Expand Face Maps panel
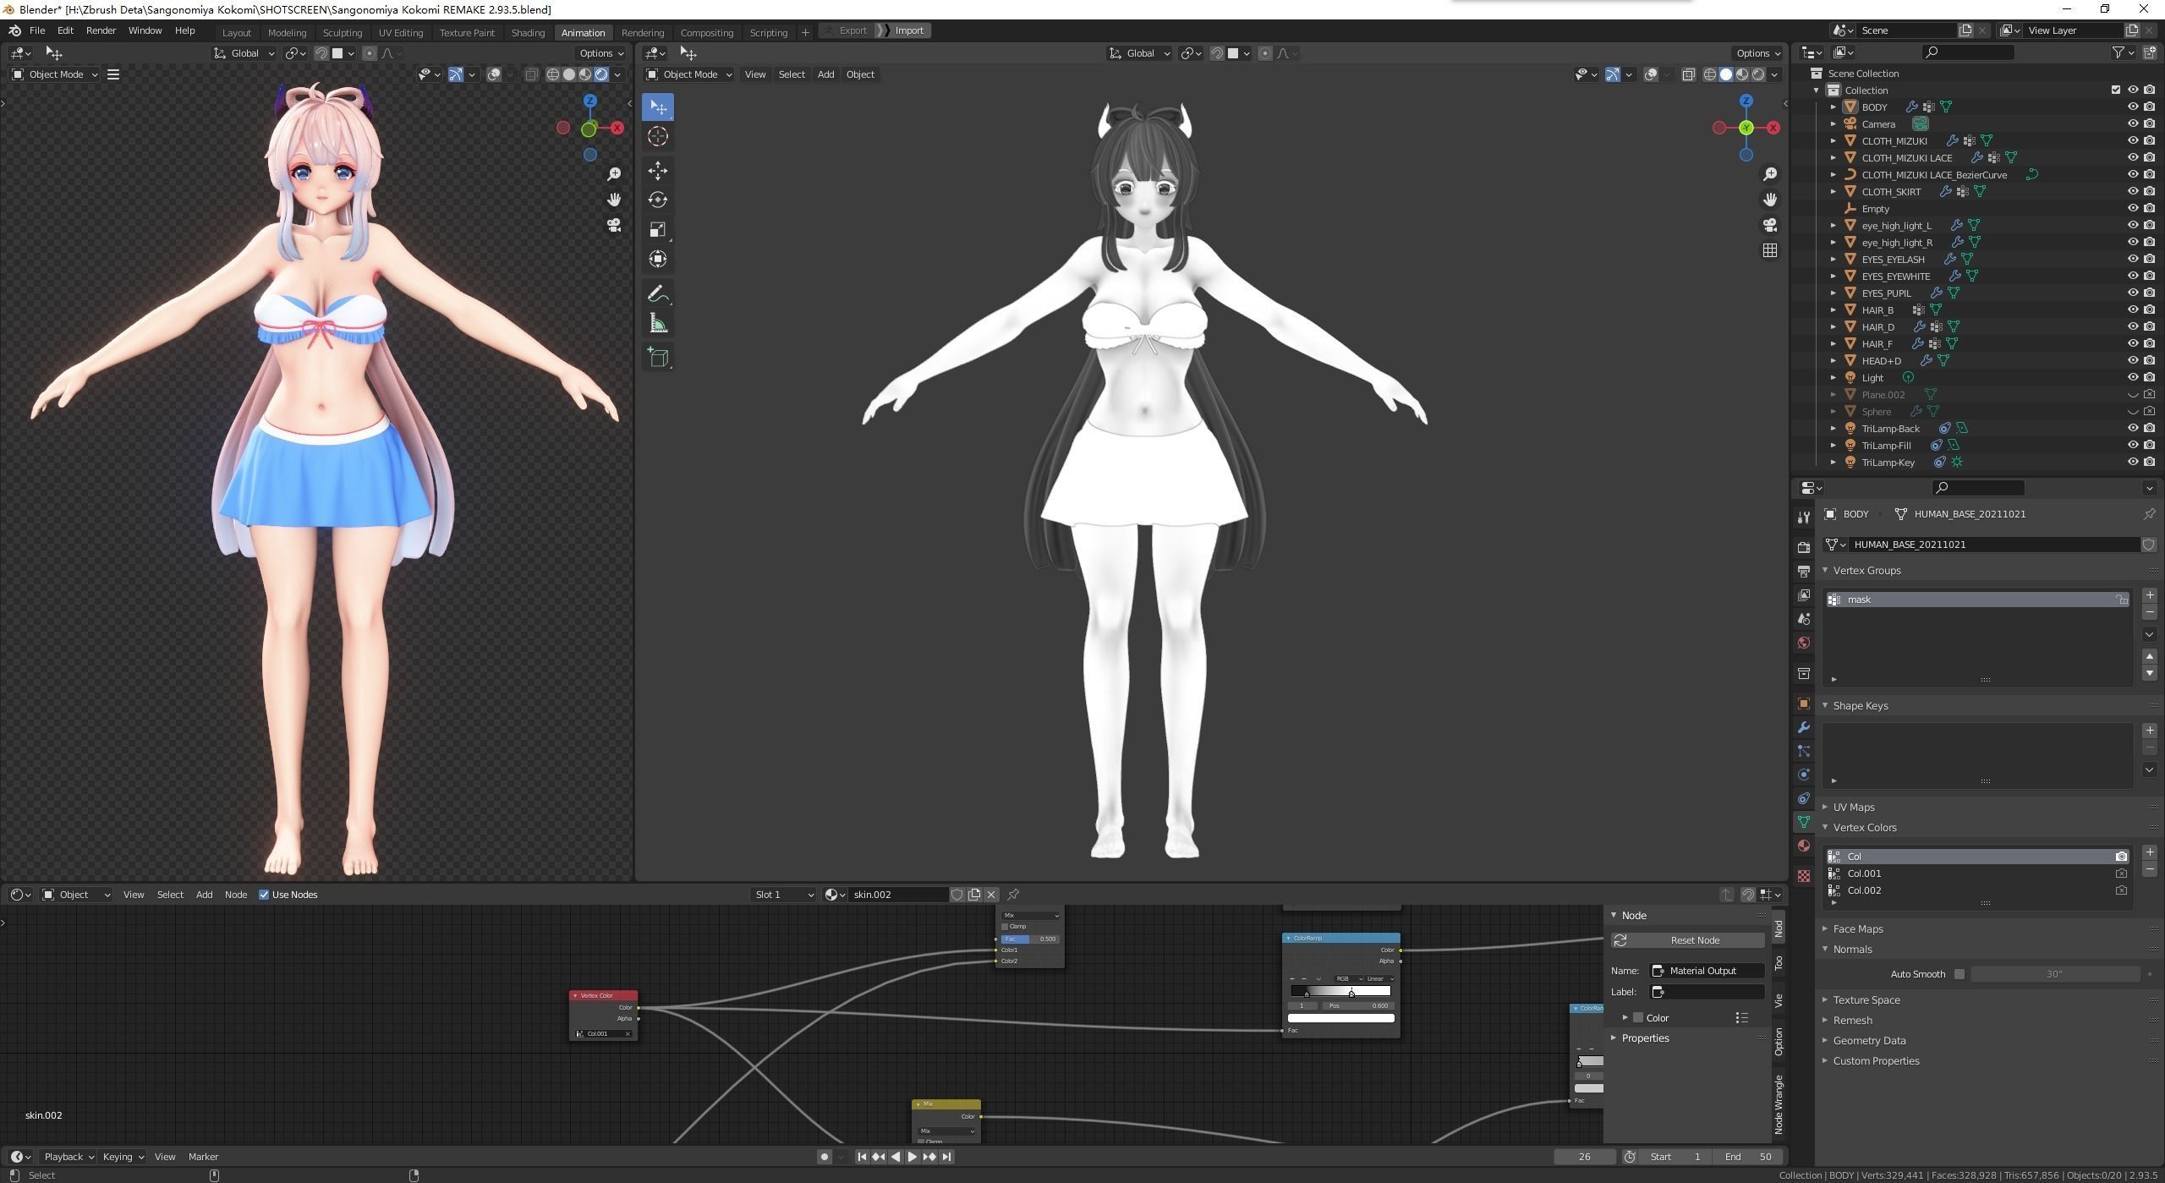The image size is (2165, 1183). pyautogui.click(x=1858, y=929)
